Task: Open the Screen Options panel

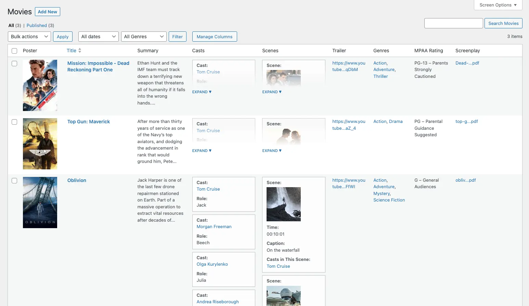Action: coord(498,5)
